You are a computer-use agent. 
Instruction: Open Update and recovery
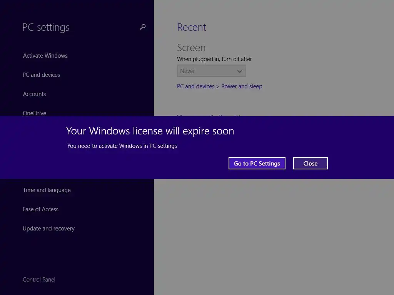coord(48,229)
